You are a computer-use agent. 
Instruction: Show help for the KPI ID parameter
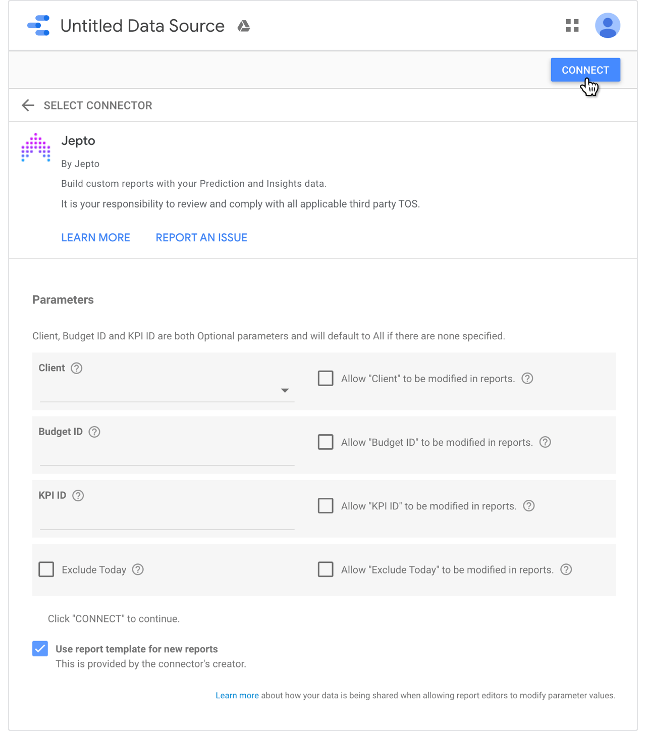[78, 495]
